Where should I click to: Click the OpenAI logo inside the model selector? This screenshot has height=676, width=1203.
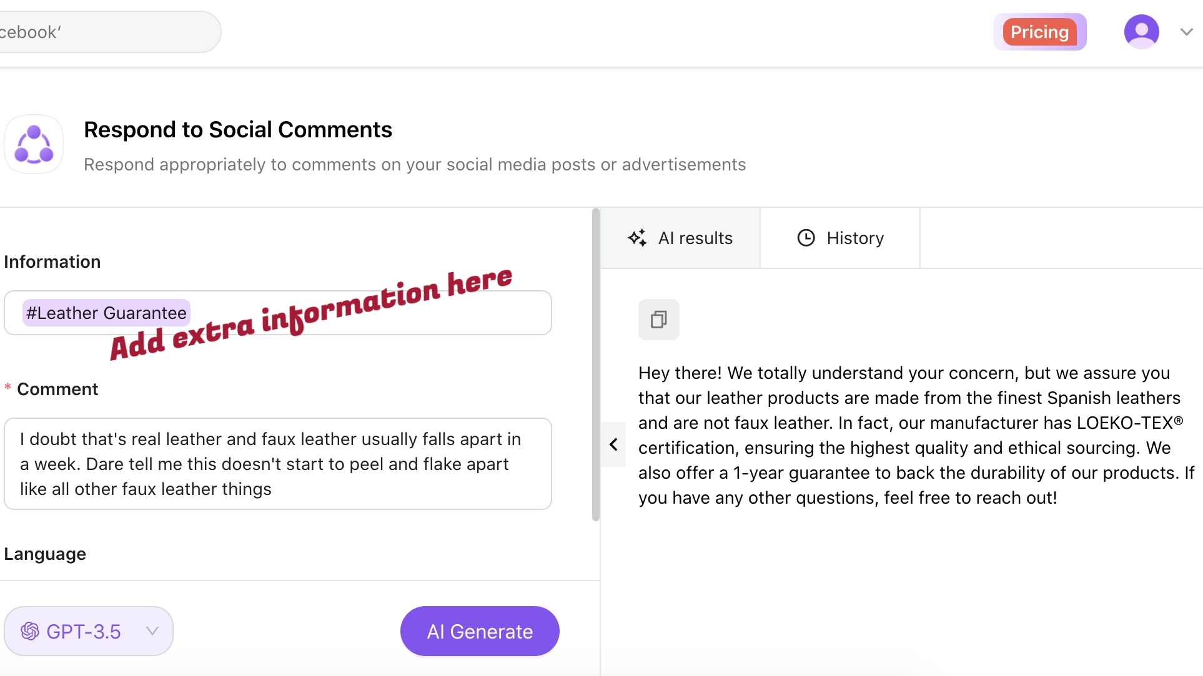29,631
